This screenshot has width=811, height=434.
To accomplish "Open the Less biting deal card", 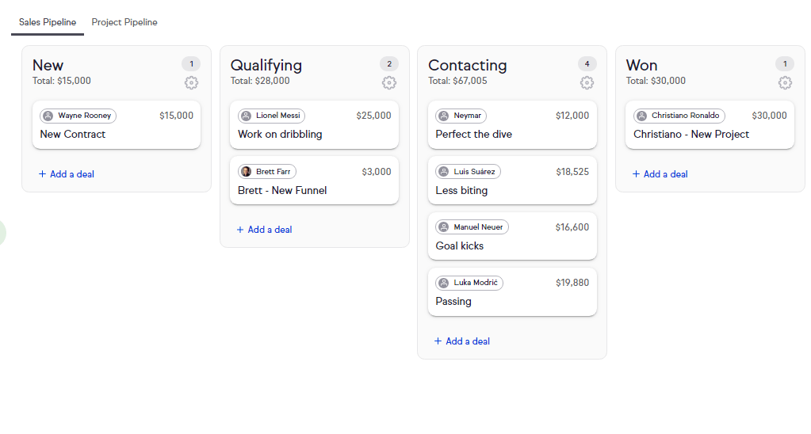I will [x=512, y=181].
